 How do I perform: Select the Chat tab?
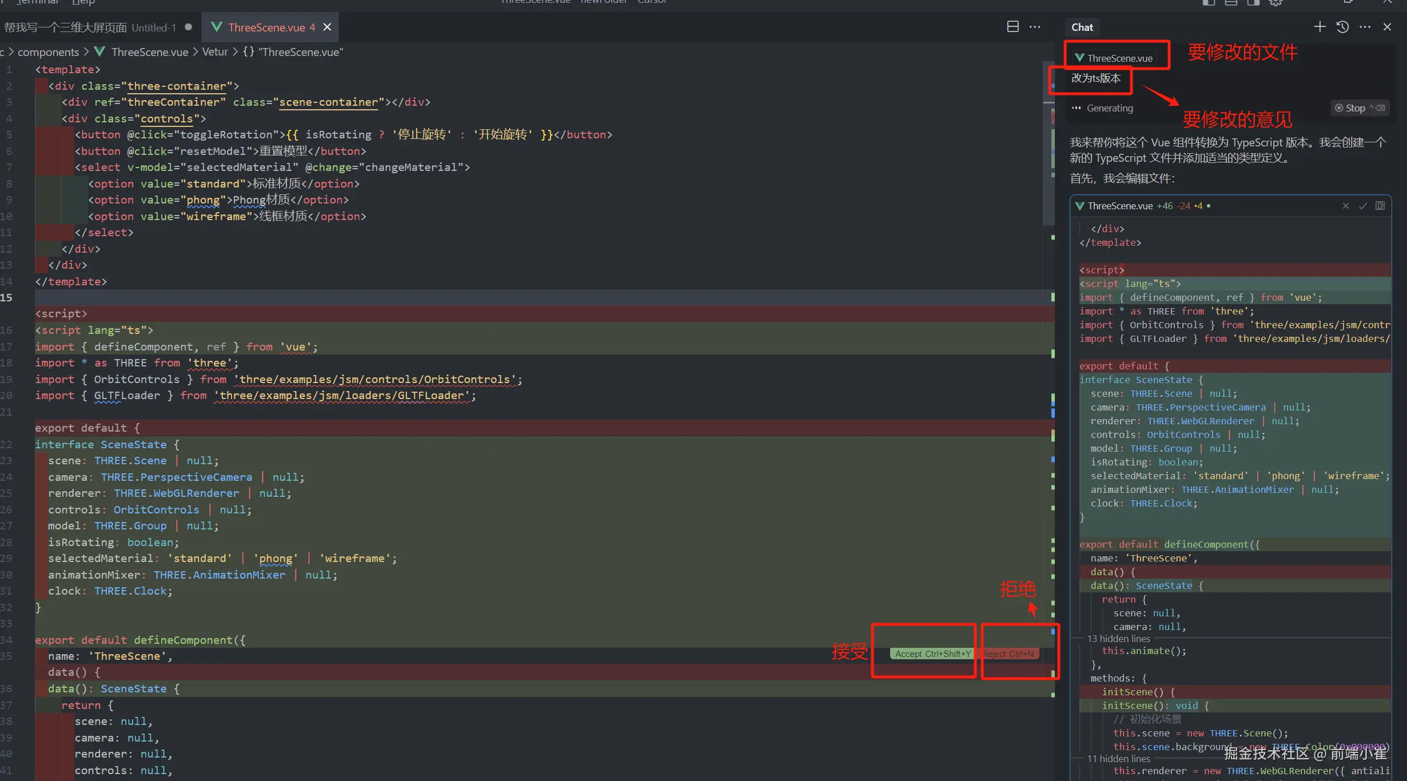point(1082,27)
